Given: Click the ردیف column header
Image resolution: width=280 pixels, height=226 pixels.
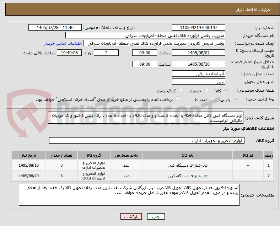Looking at the screenshot, I should pos(268,155).
